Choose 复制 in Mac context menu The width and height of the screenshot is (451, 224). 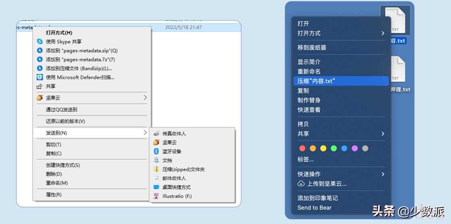pos(303,91)
